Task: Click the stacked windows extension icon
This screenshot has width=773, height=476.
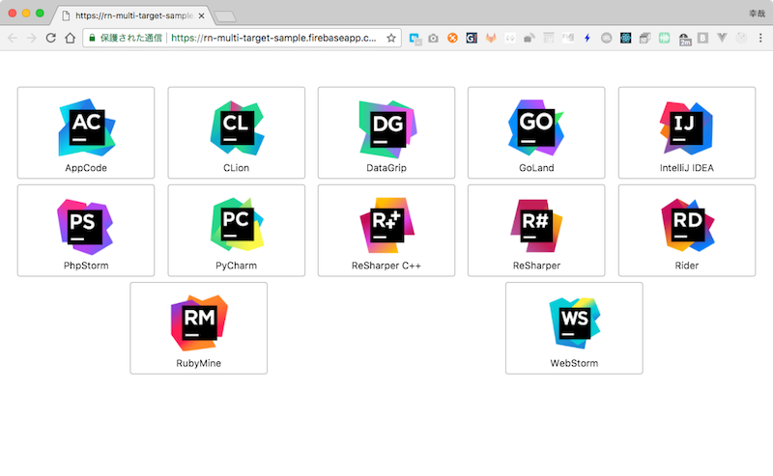Action: point(644,38)
